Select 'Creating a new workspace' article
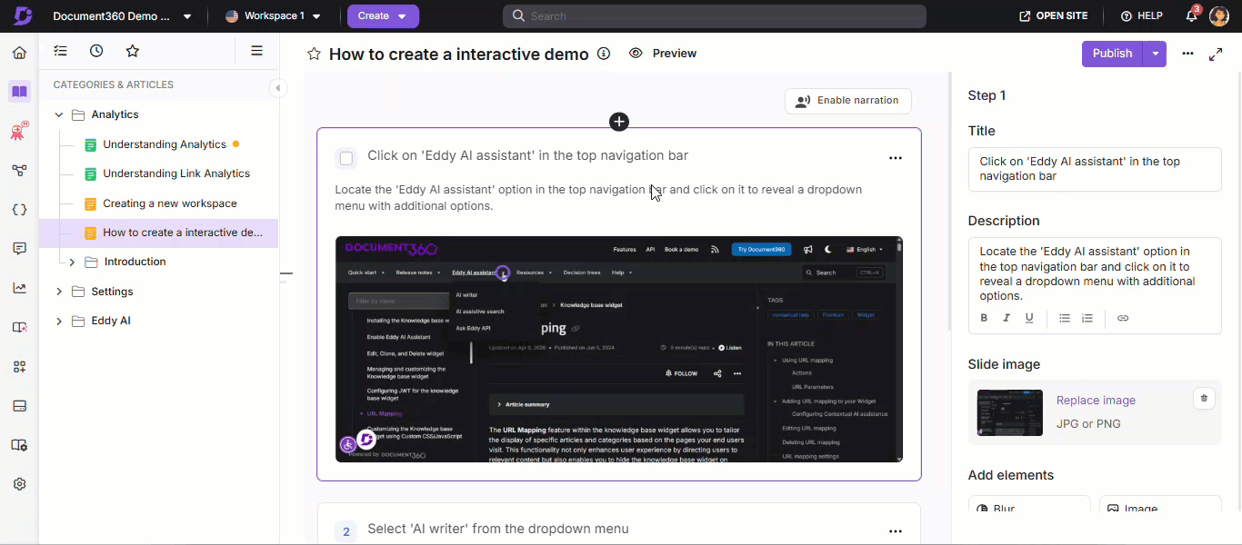Image resolution: width=1242 pixels, height=545 pixels. coord(169,203)
